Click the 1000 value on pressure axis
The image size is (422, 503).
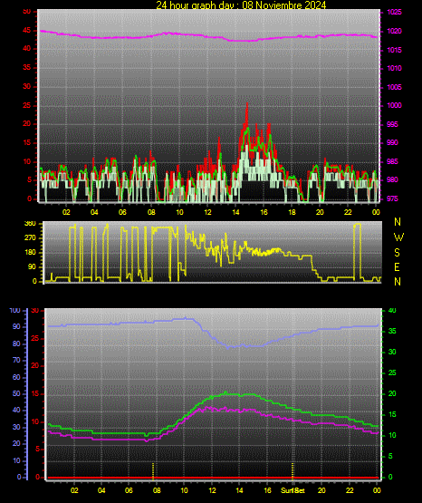[x=394, y=105]
